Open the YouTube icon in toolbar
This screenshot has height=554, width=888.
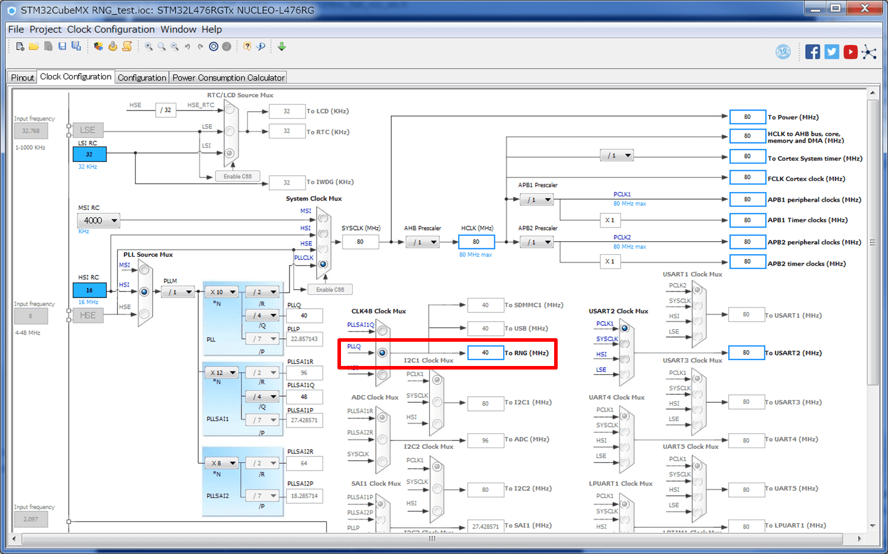[850, 52]
